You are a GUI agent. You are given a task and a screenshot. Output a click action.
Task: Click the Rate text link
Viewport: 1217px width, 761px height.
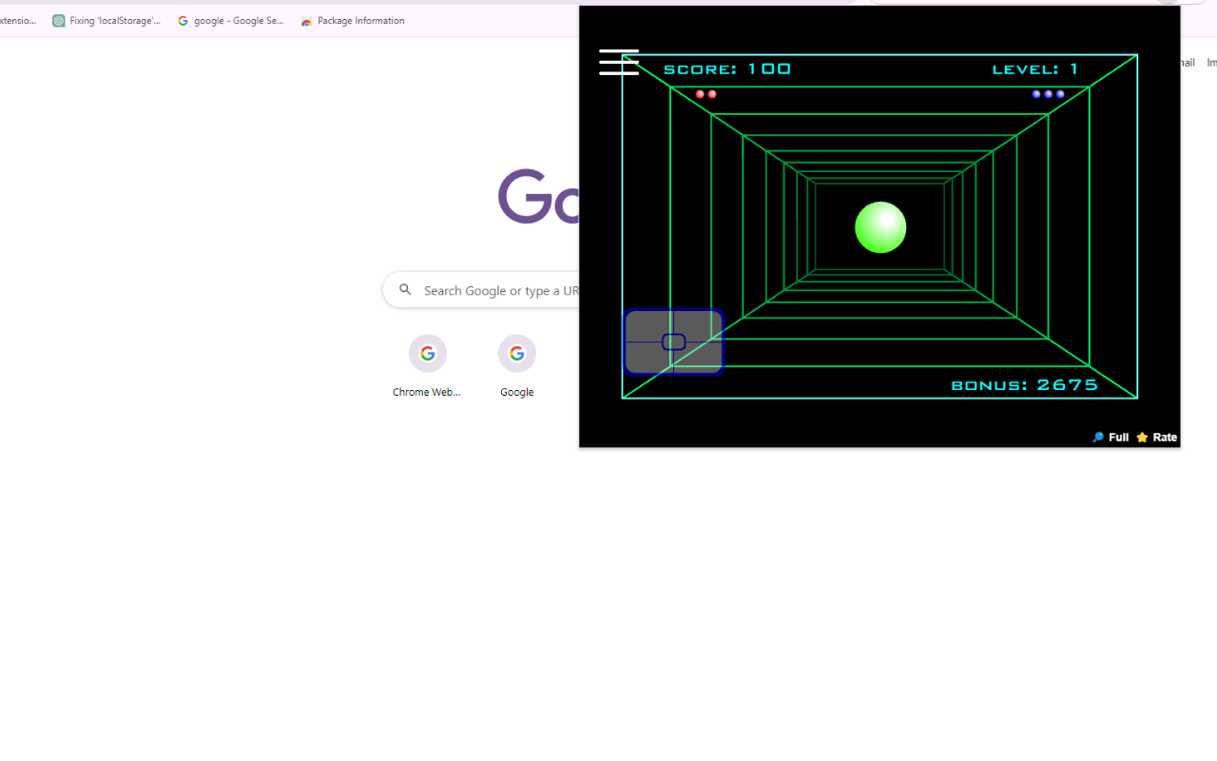point(1165,438)
